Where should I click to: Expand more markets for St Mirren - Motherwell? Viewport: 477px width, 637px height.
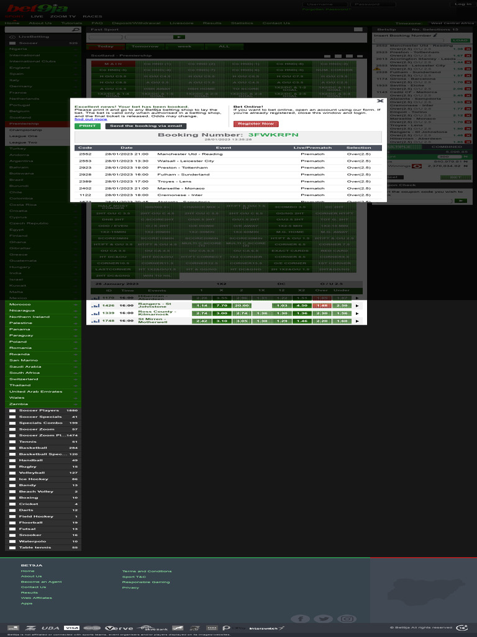(x=357, y=321)
